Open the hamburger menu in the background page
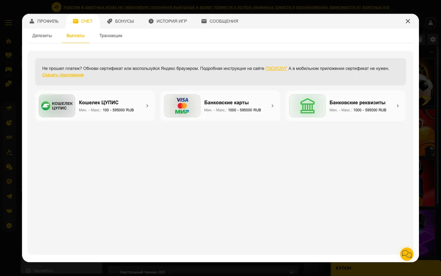The width and height of the screenshot is (441, 276). click(8, 23)
